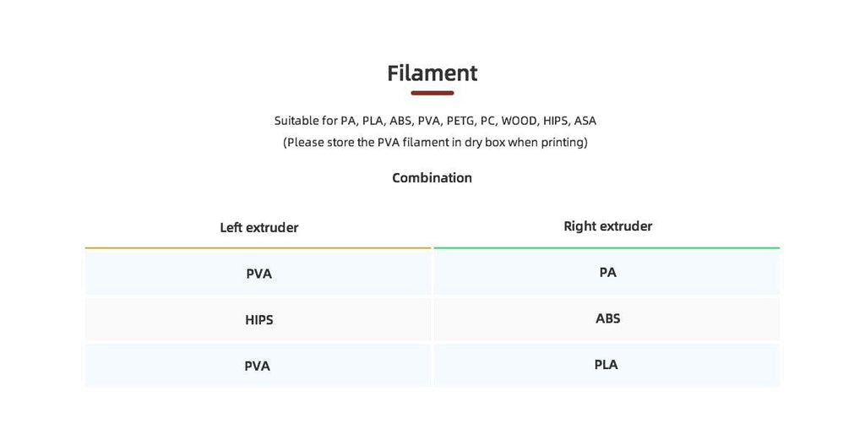Click the word HIPS in the materials list
Image resolution: width=865 pixels, height=429 pixels.
point(556,121)
